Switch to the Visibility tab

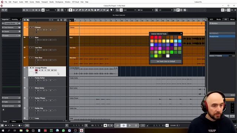click(x=15, y=20)
